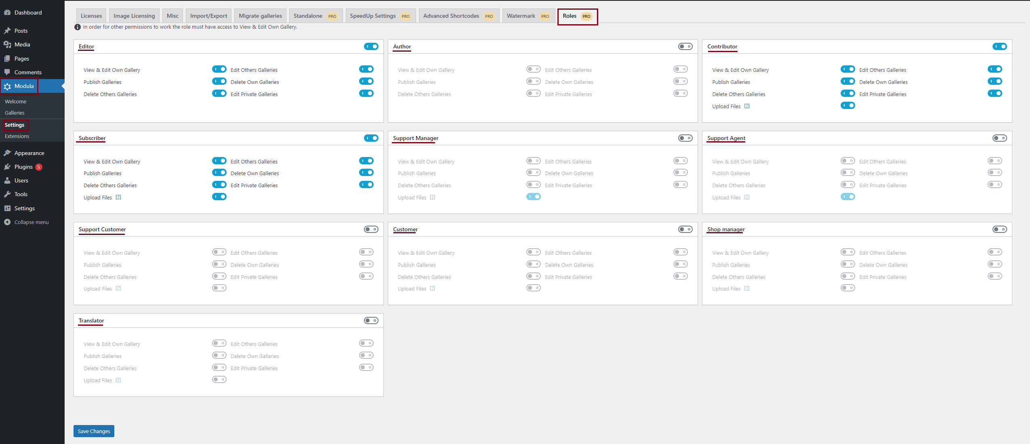The width and height of the screenshot is (1030, 444).
Task: Click the Dashboard icon in sidebar
Action: coord(7,13)
